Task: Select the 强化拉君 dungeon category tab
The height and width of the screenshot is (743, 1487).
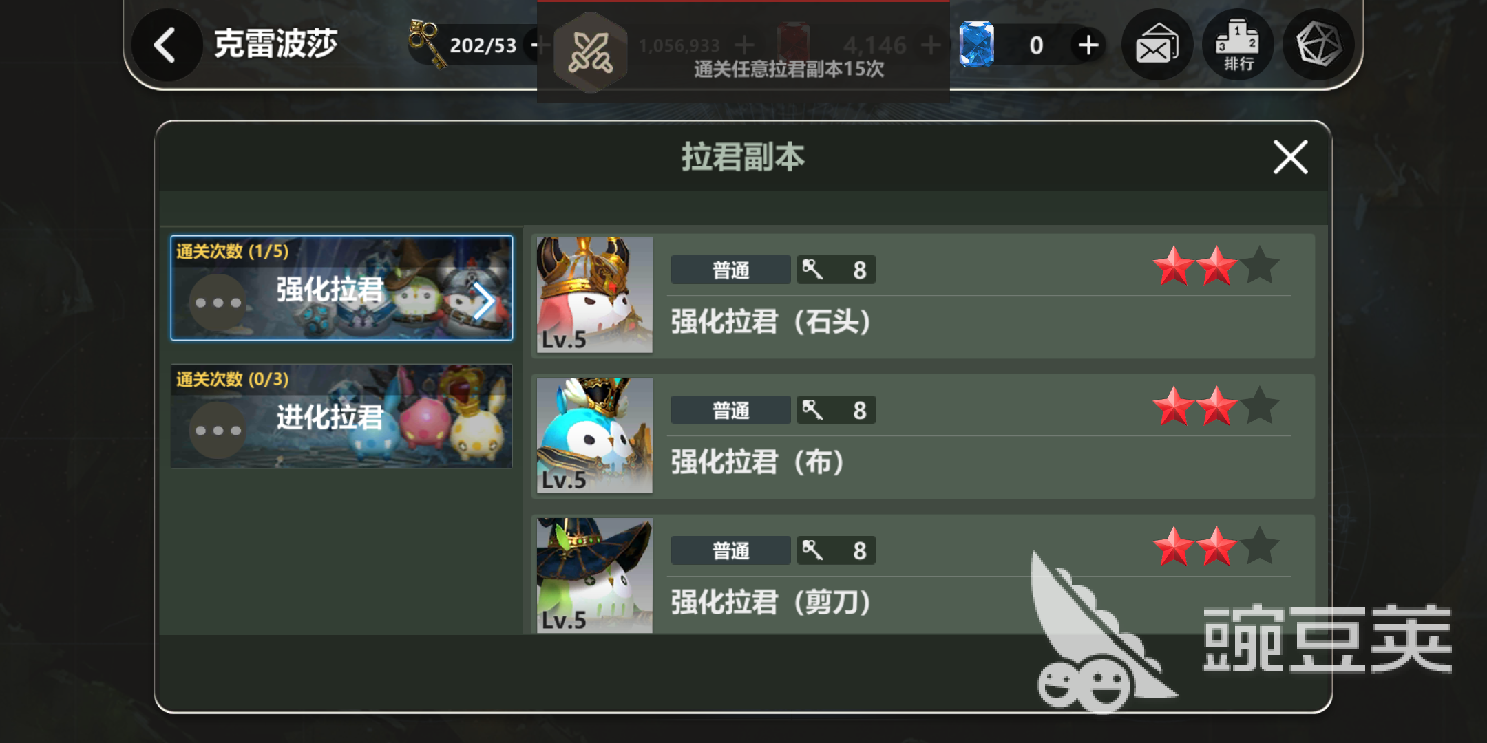Action: click(341, 288)
